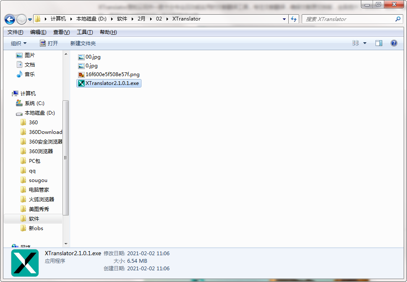Open the 编辑(E) menu
Viewport: 407px width, 282px height.
tap(38, 32)
